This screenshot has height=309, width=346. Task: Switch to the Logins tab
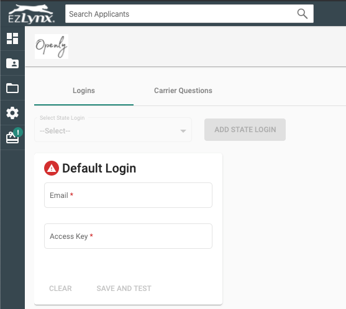[x=84, y=91]
